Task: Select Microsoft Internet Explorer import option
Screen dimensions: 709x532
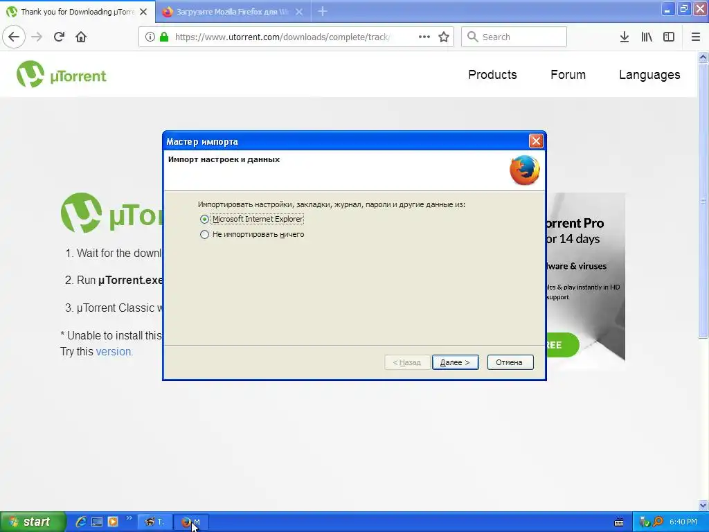Action: 251,219
